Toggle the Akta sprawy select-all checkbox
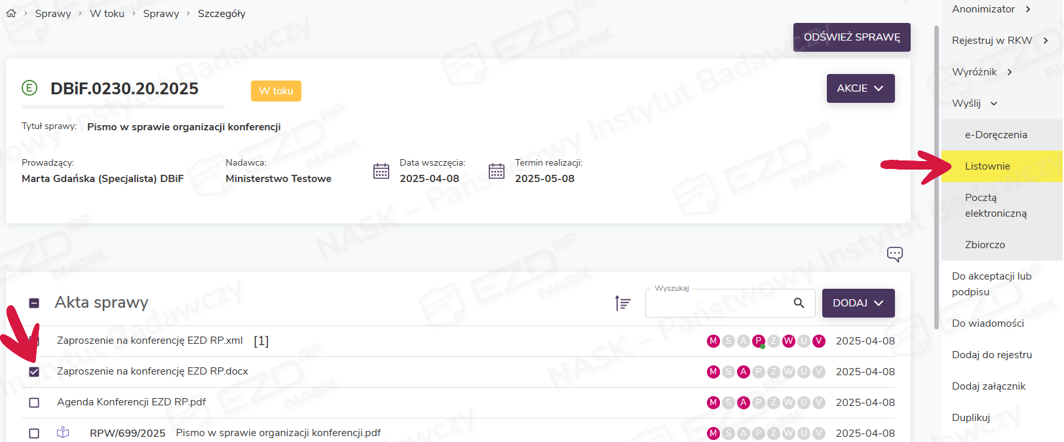 (34, 303)
